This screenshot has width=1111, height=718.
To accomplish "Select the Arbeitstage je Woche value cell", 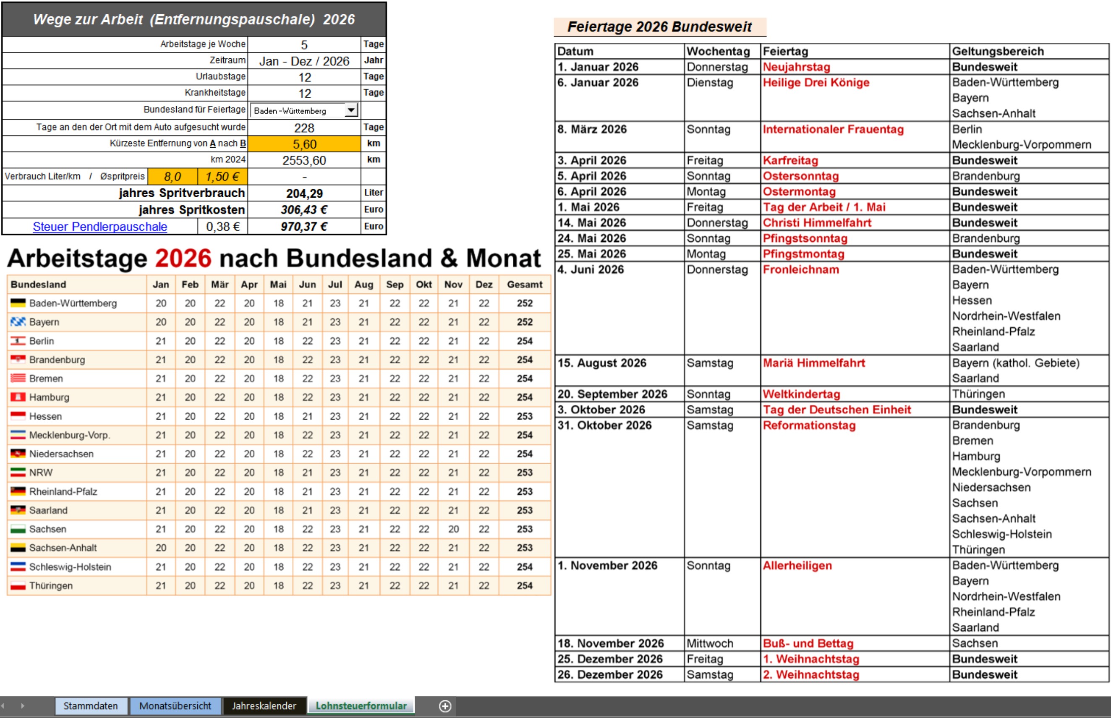I will (304, 45).
